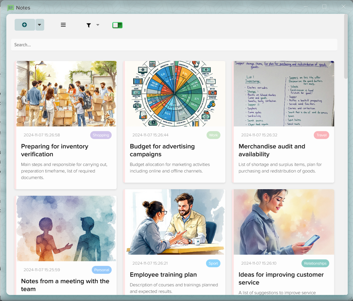The image size is (353, 301).
Task: Click the Shopping tag
Action: [x=101, y=135]
